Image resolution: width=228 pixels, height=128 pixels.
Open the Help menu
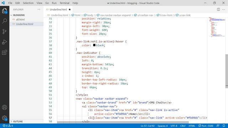coord(75,3)
